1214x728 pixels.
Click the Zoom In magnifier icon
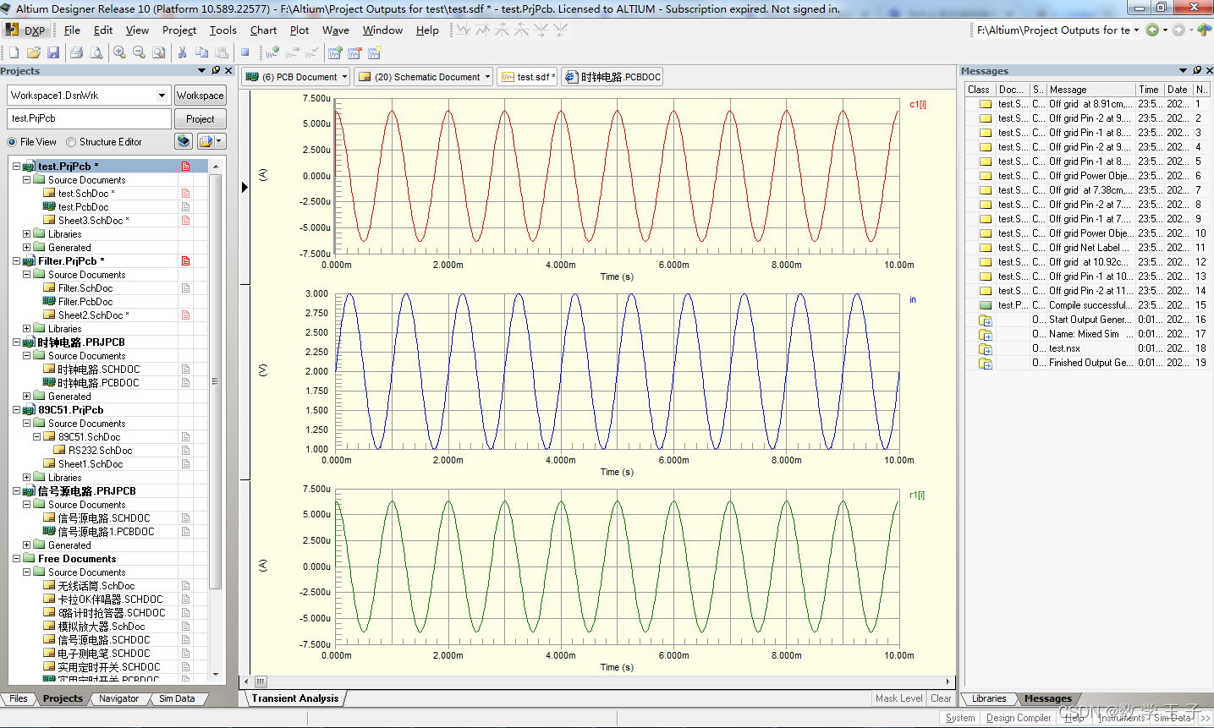(x=119, y=52)
